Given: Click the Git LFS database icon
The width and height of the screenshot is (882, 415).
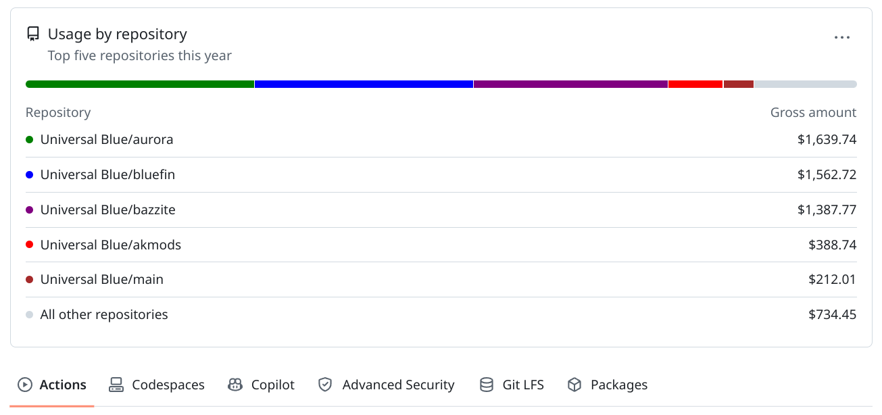Looking at the screenshot, I should click(x=486, y=385).
